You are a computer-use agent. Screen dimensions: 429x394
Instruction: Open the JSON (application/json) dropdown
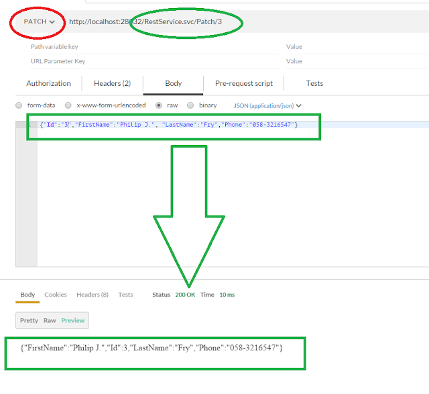point(267,106)
